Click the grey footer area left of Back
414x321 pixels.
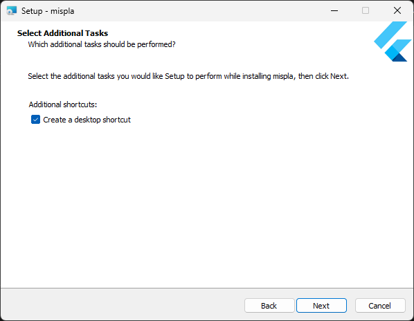click(x=121, y=305)
